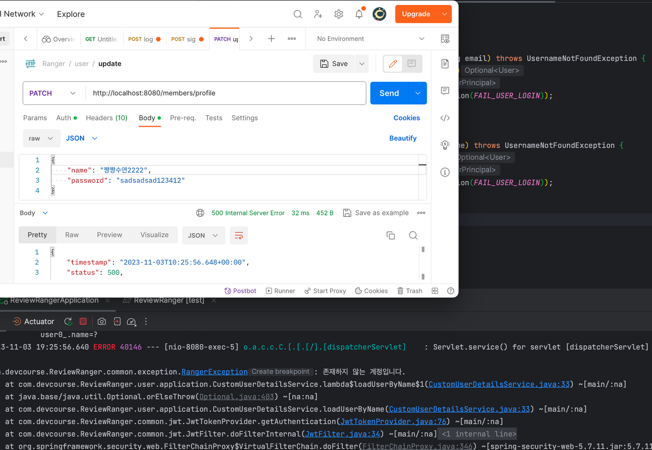Open response options ellipsis menu
652x450 pixels.
pyautogui.click(x=421, y=213)
